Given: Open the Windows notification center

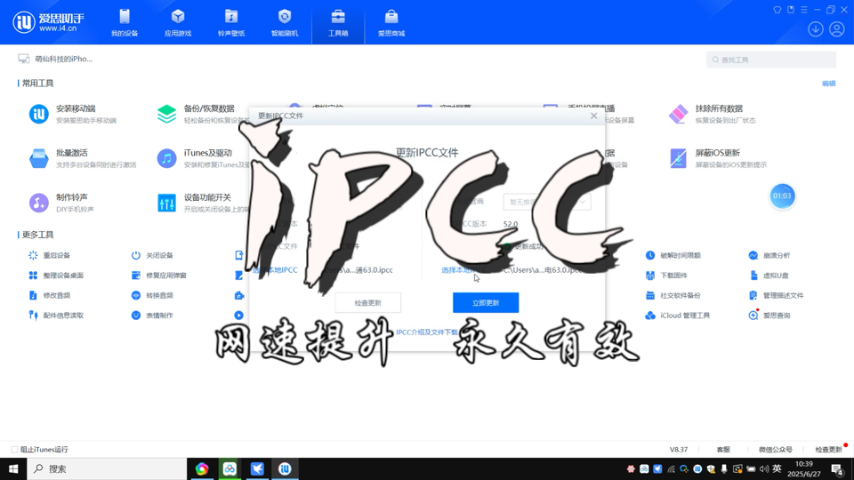Looking at the screenshot, I should (x=837, y=468).
